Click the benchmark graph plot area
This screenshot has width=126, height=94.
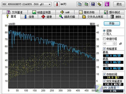(52, 57)
